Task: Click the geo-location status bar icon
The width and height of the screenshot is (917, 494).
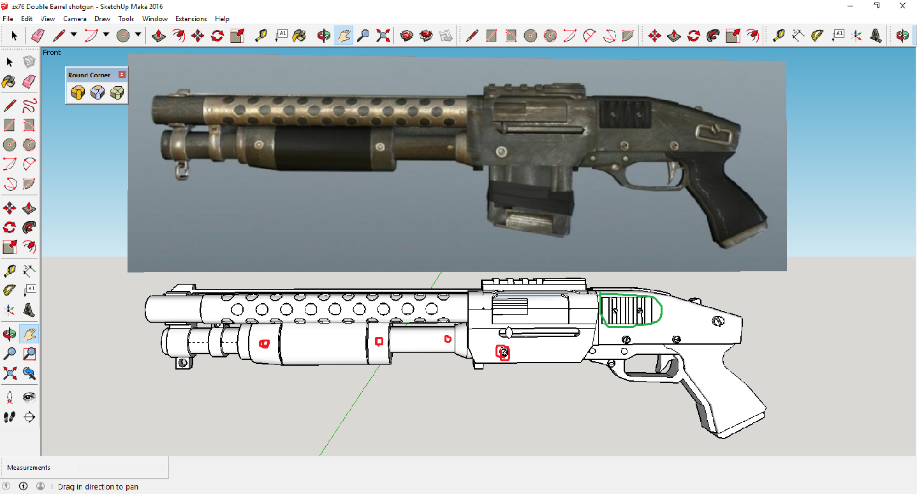Action: click(8, 486)
